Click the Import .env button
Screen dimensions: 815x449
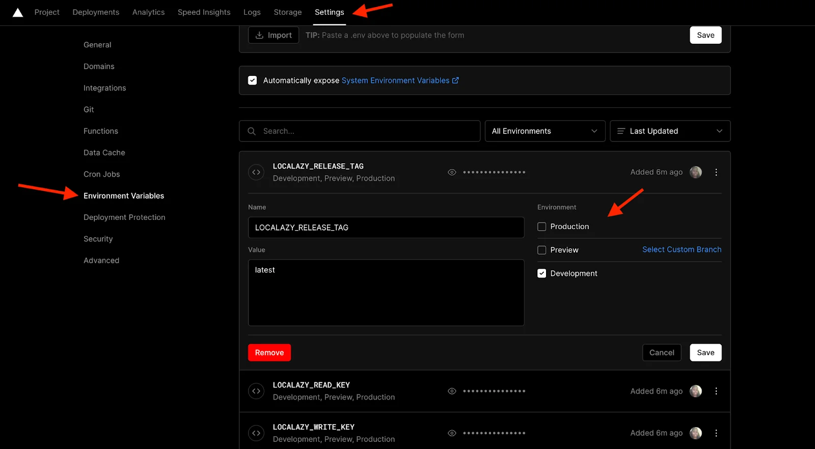(x=274, y=35)
